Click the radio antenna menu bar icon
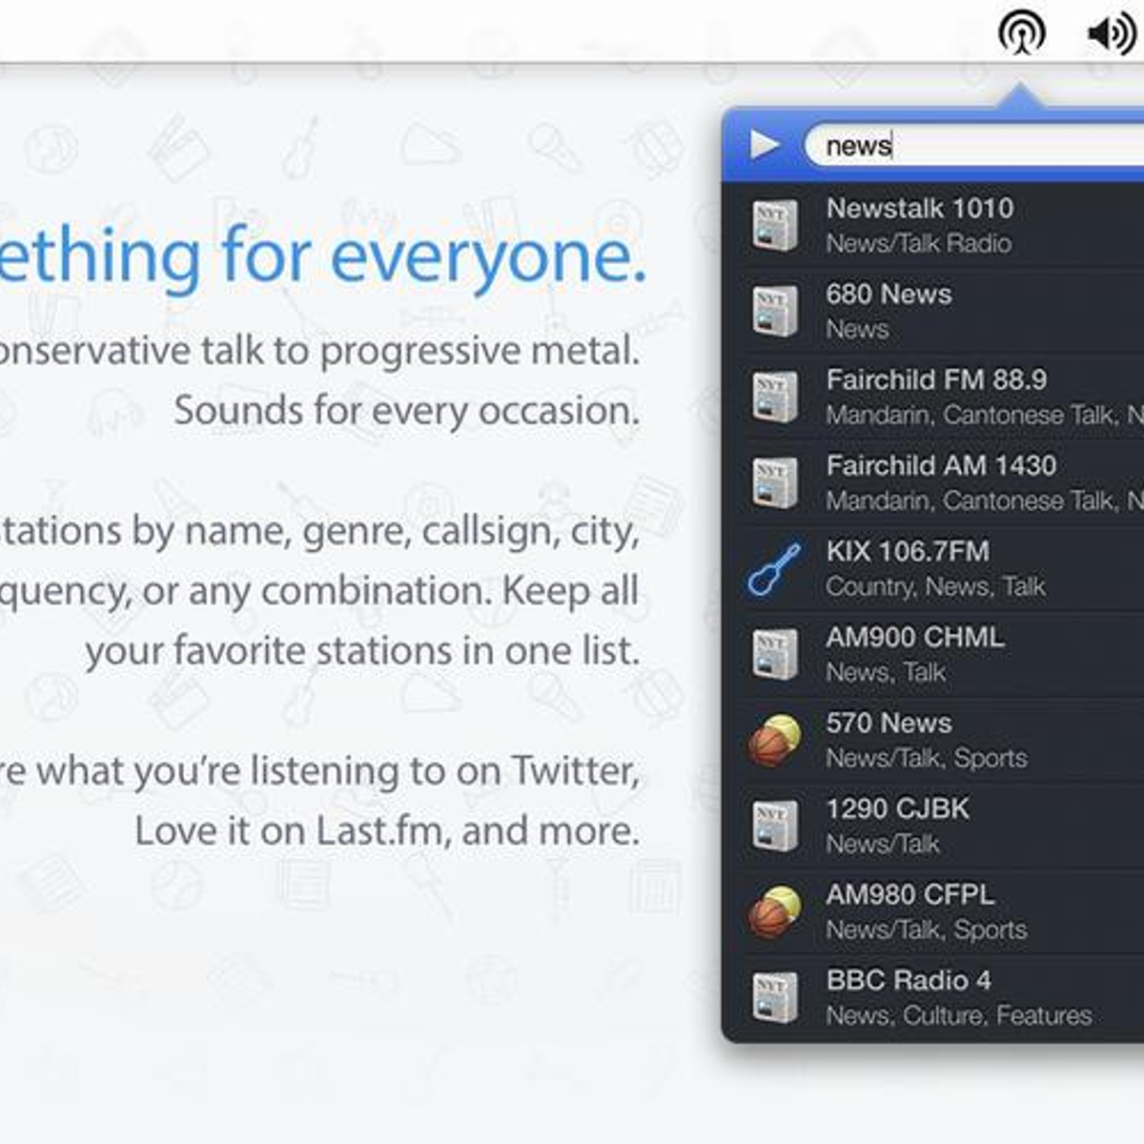Image resolution: width=1144 pixels, height=1144 pixels. (1021, 33)
